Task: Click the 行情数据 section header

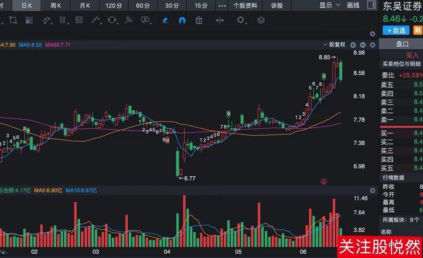Action: [x=393, y=178]
